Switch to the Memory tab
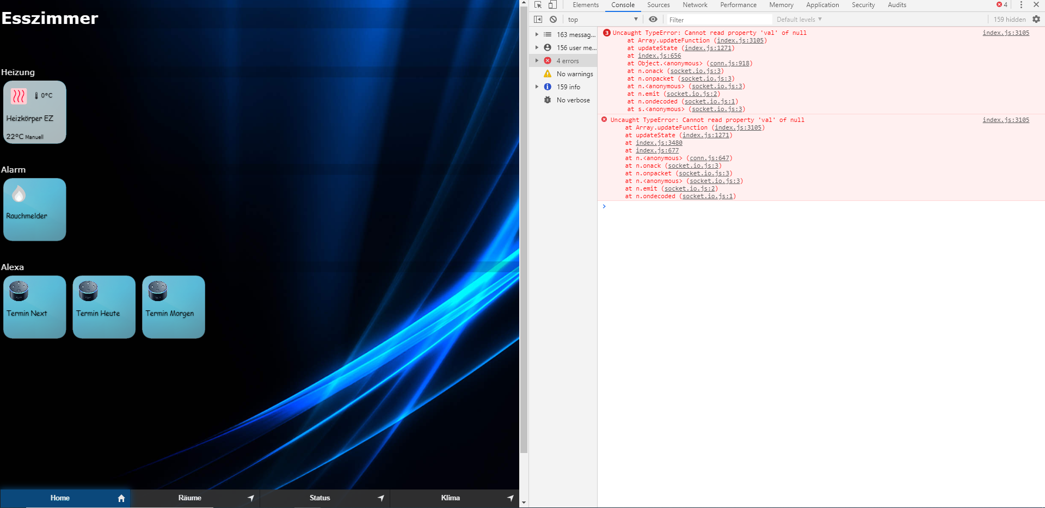1045x508 pixels. click(x=782, y=5)
